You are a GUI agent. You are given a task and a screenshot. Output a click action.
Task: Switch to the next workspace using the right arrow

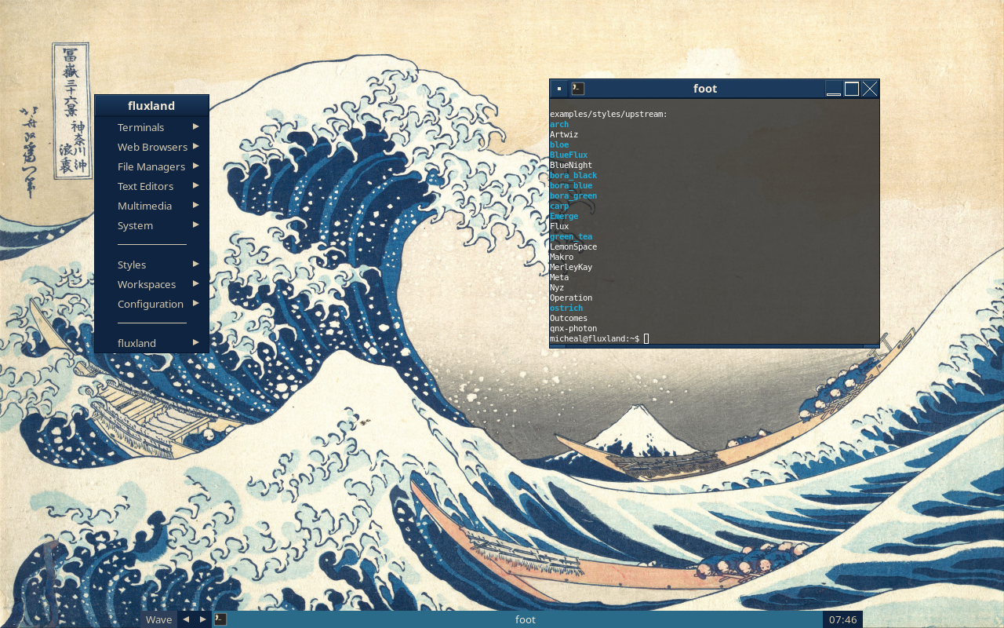tap(203, 619)
